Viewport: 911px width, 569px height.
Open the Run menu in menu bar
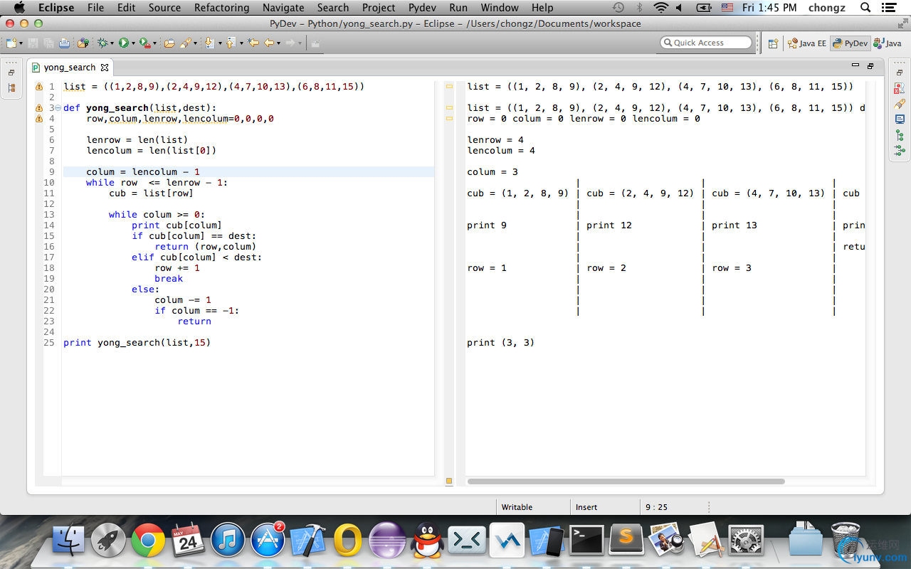click(x=458, y=8)
